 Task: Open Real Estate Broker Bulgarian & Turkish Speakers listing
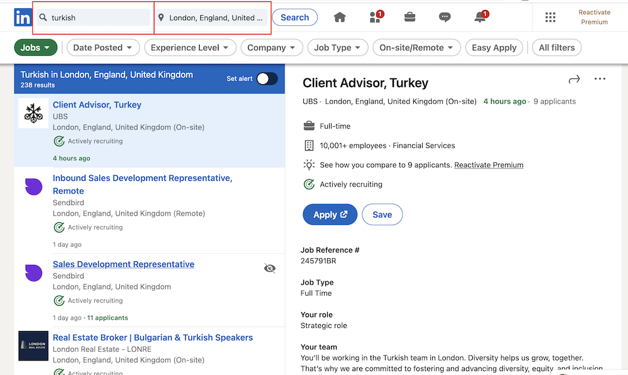[x=153, y=338]
